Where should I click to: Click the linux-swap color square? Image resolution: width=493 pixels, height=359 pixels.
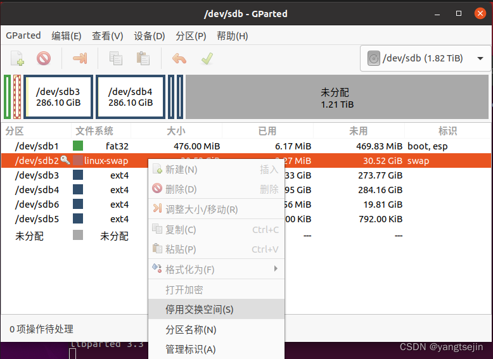click(x=78, y=160)
